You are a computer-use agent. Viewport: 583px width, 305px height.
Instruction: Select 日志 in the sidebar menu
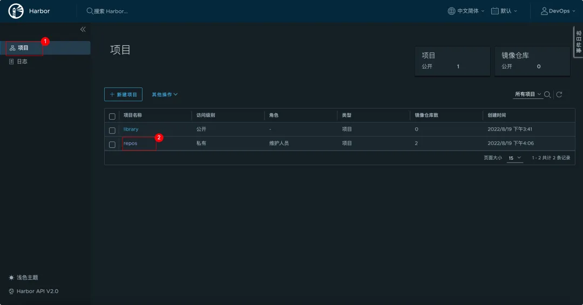[x=45, y=62]
